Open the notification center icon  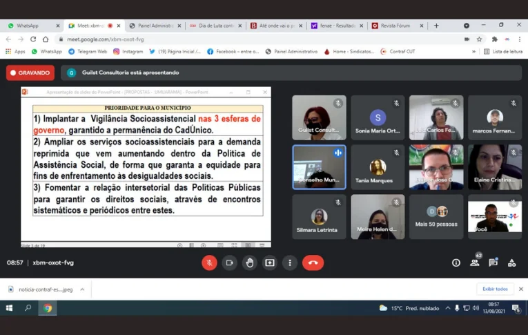[516, 308]
